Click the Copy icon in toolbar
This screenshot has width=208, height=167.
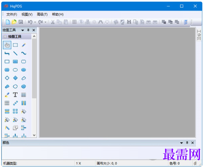pos(59,22)
